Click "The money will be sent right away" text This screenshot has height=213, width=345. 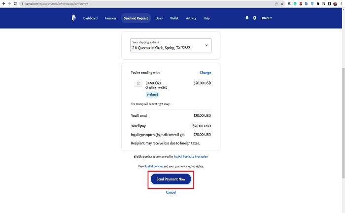[x=150, y=104]
